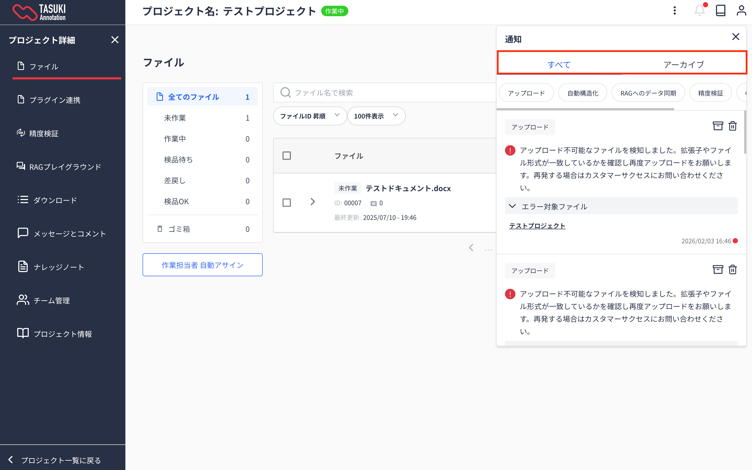Open the manual book icon in header
This screenshot has width=752, height=470.
pos(720,11)
